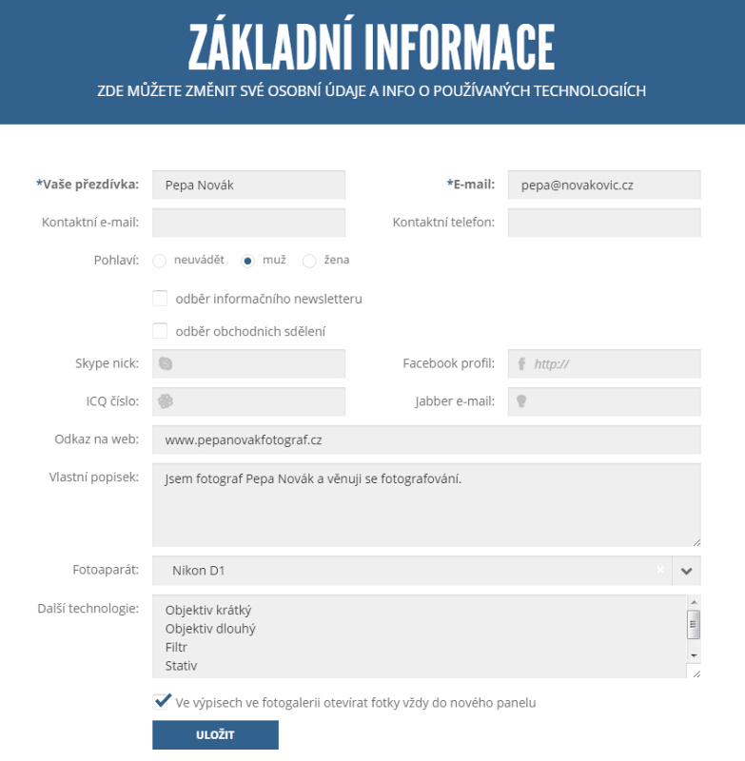Image resolution: width=745 pixels, height=761 pixels.
Task: Select the 'neuvádět' gender radio button
Action: 160,261
